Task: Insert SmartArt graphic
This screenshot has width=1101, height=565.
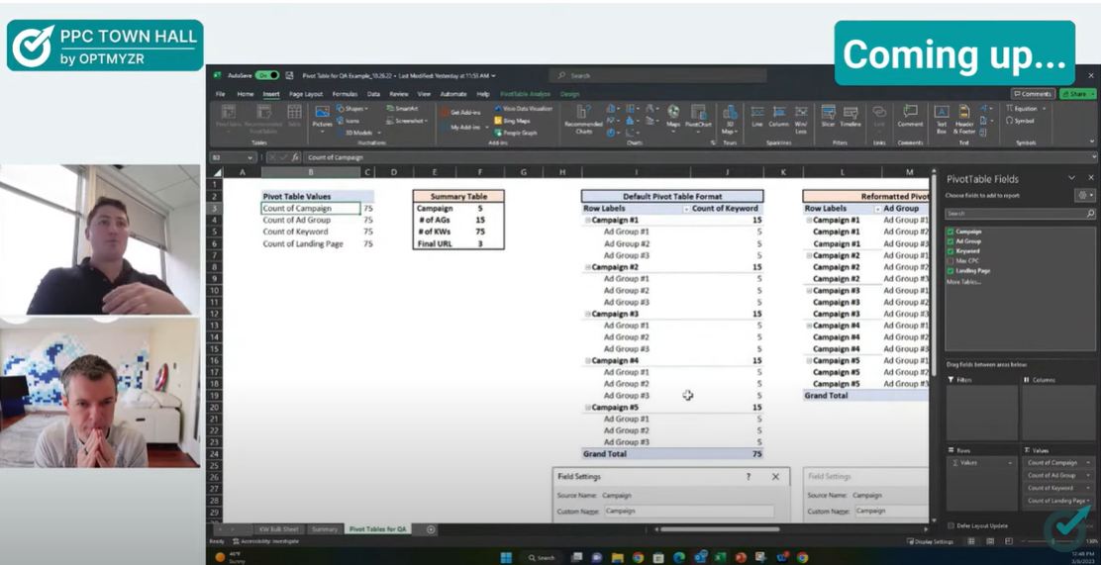Action: (x=401, y=109)
